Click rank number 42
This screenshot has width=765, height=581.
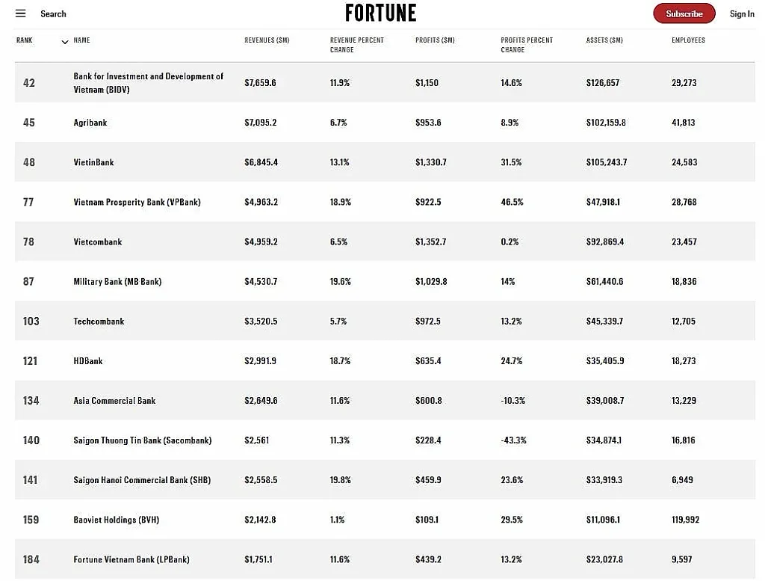tap(29, 83)
